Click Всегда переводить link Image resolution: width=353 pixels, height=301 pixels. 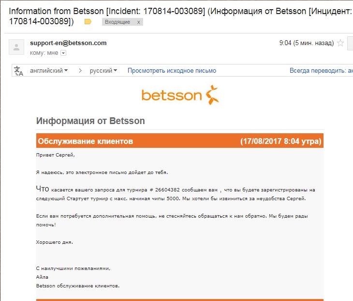pyautogui.click(x=321, y=71)
